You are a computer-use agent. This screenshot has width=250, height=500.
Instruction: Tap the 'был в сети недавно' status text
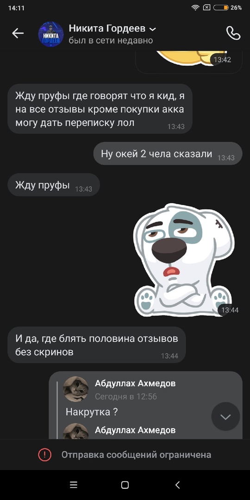(111, 40)
